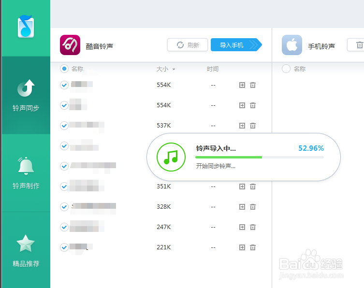Delete the first 554K ringtone
This screenshot has height=288, width=364.
[x=253, y=85]
